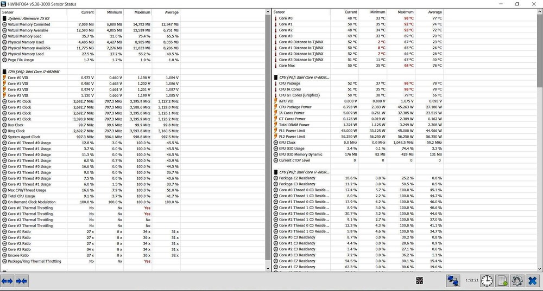Click the right pane Current column header
The height and width of the screenshot is (291, 543).
(x=351, y=12)
